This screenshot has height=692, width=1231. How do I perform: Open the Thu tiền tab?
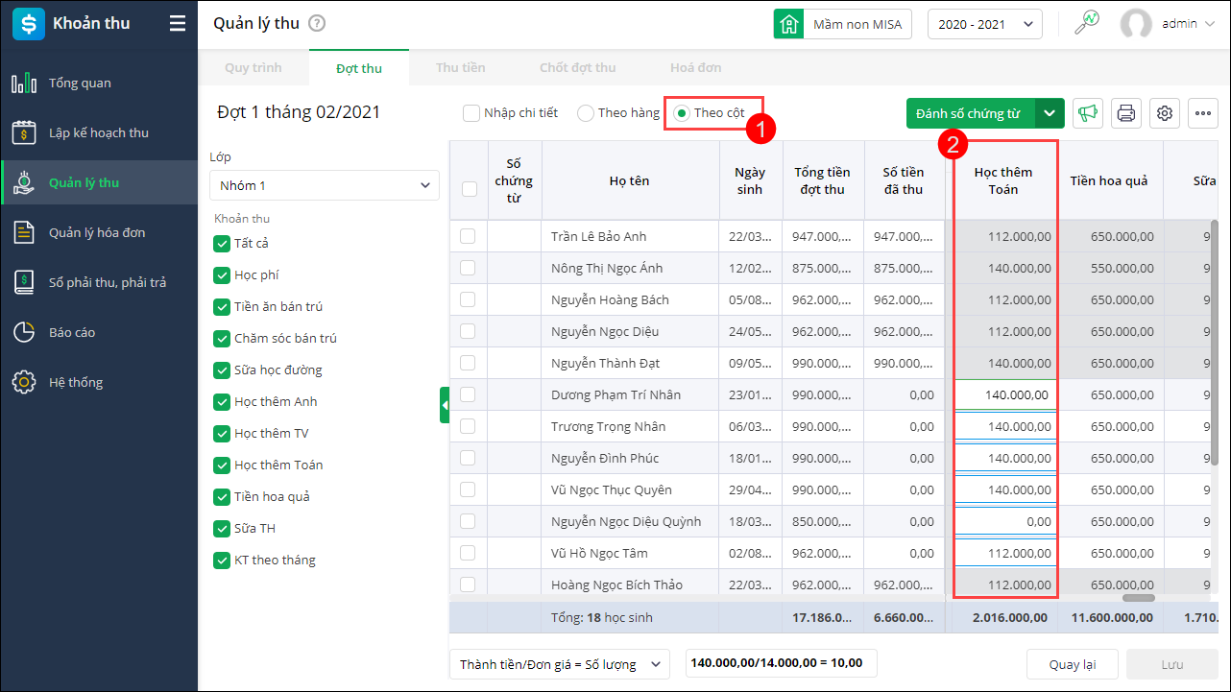461,68
